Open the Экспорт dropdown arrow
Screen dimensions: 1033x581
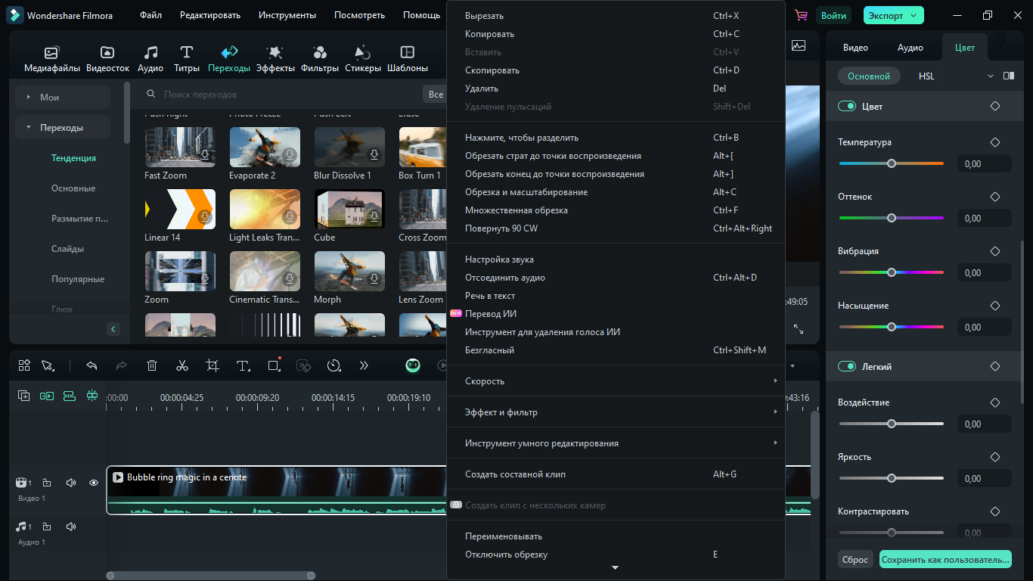click(x=914, y=15)
